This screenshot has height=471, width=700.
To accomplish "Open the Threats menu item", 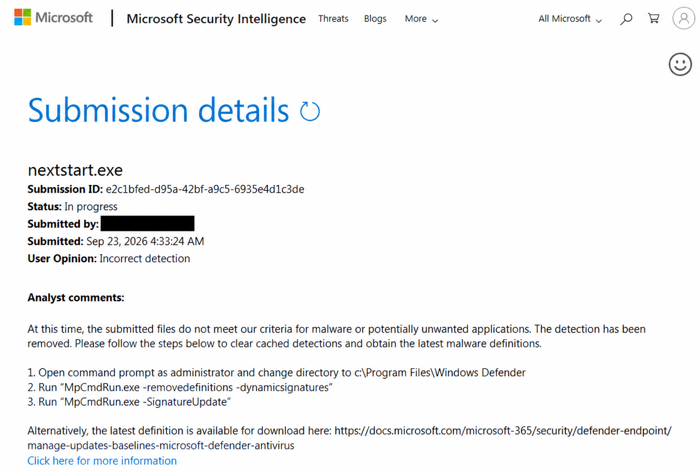I will pyautogui.click(x=333, y=19).
